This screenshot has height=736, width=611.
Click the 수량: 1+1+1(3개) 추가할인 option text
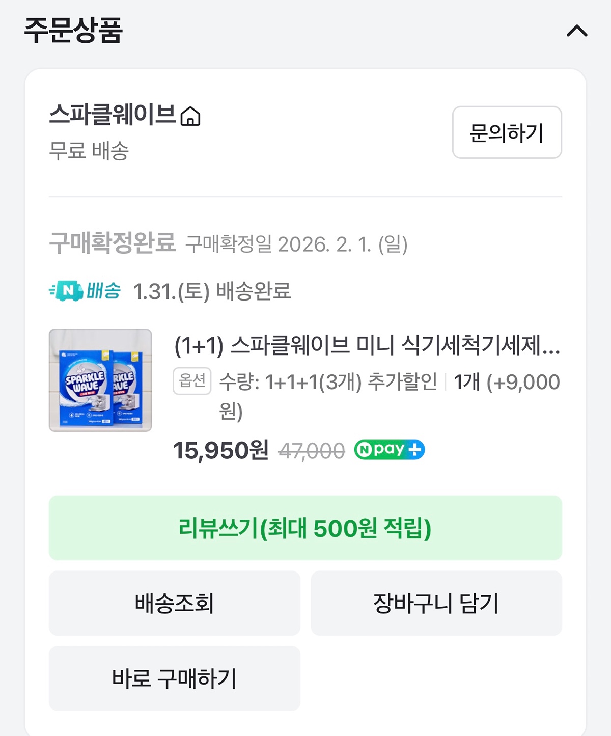tap(328, 382)
